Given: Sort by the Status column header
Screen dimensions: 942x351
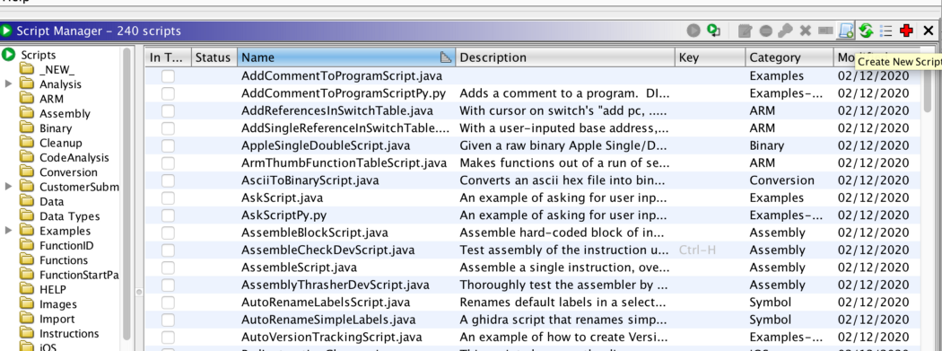Looking at the screenshot, I should click(214, 57).
